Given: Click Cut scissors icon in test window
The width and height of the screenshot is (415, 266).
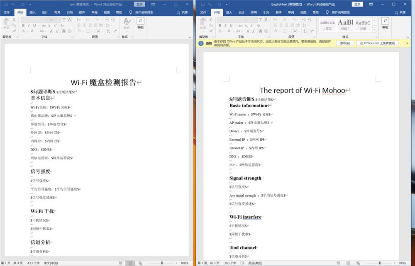Looking at the screenshot, I should click(x=14, y=20).
